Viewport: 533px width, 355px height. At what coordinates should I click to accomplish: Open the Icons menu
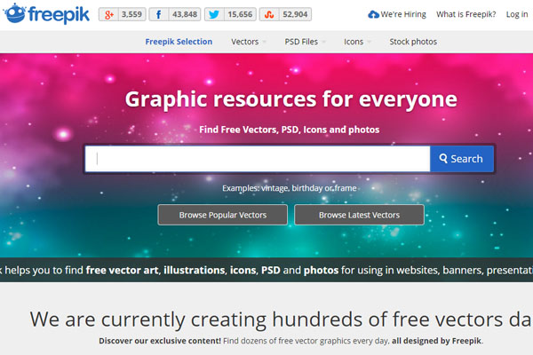(354, 42)
